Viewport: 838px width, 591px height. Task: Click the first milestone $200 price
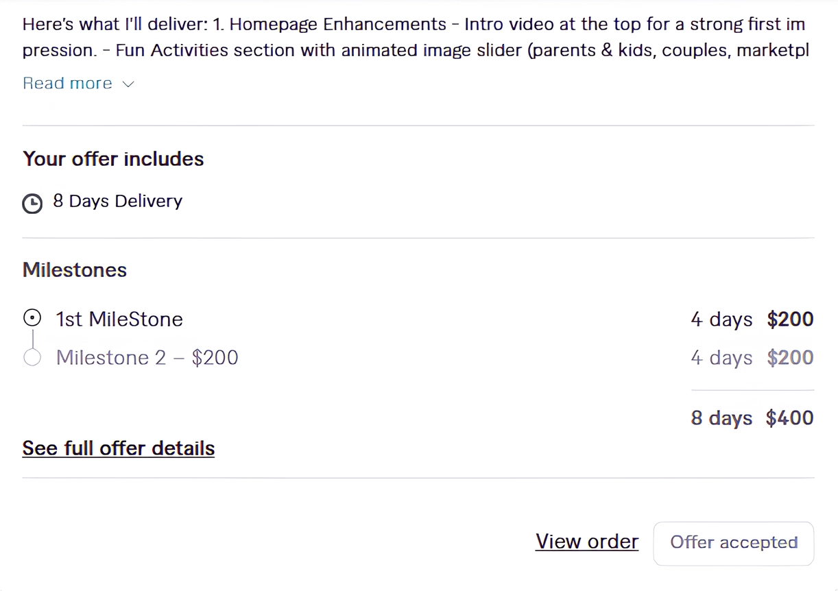click(790, 319)
